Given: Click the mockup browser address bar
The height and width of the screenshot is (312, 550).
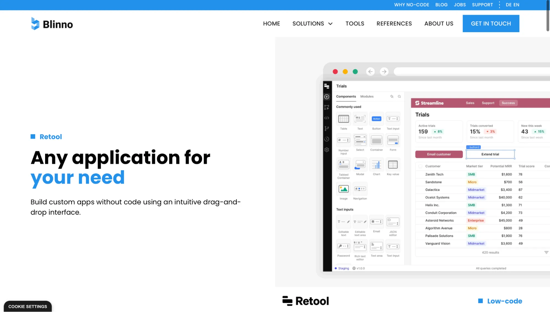Looking at the screenshot, I should 472,72.
